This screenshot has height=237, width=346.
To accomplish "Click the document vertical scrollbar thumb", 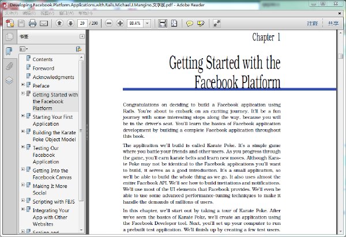I will point(340,56).
